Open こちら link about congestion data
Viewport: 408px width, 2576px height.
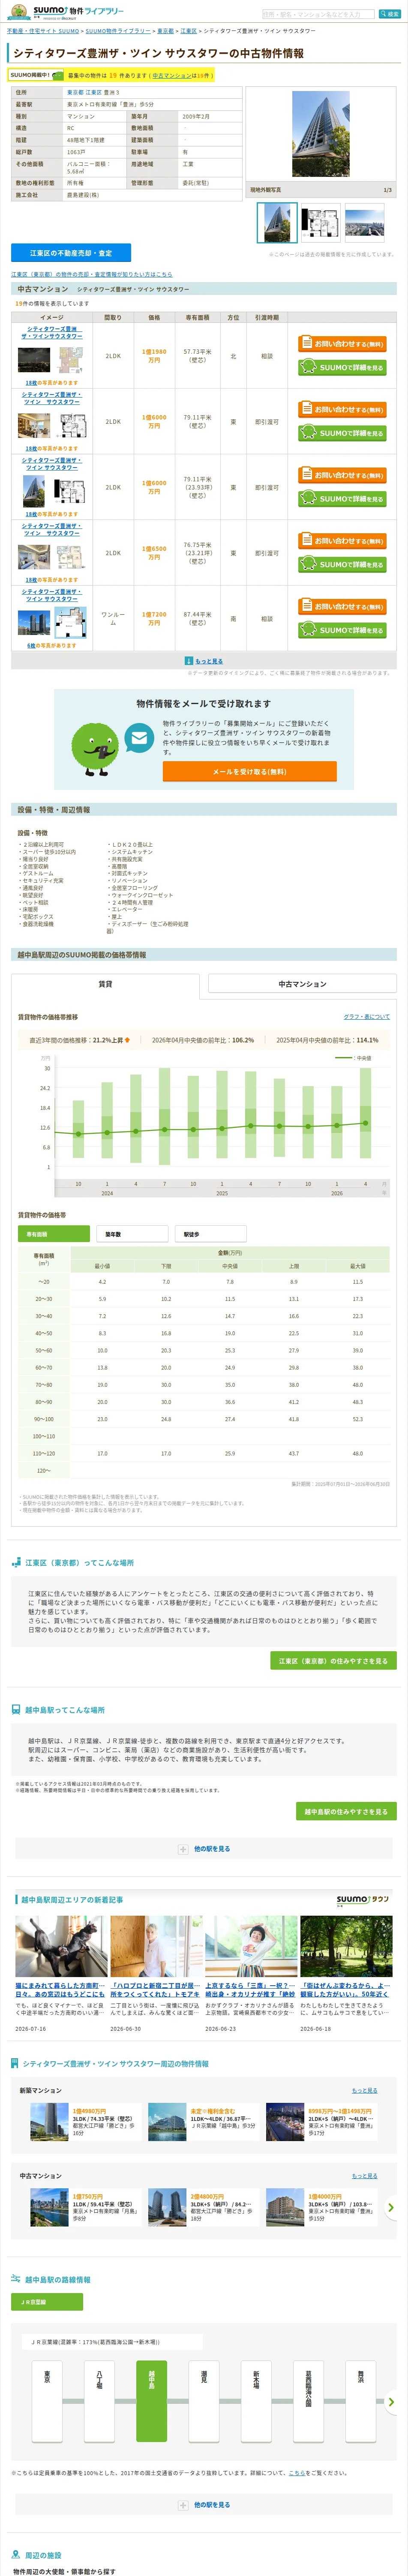tap(297, 2473)
